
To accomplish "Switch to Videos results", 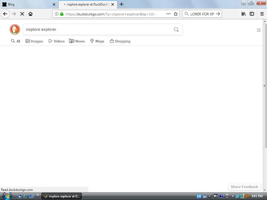I will tap(57, 41).
